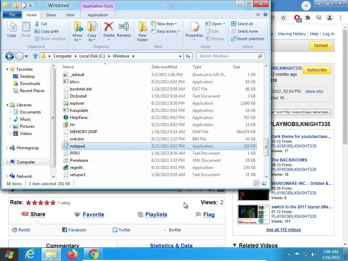348x261 pixels.
Task: Open recent locations dropdown arrow
Action: point(26,56)
